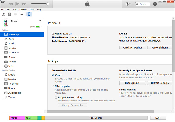Click the phone number +86 131-2892-2822
Viewport: 175px width, 122px height.
click(80, 37)
